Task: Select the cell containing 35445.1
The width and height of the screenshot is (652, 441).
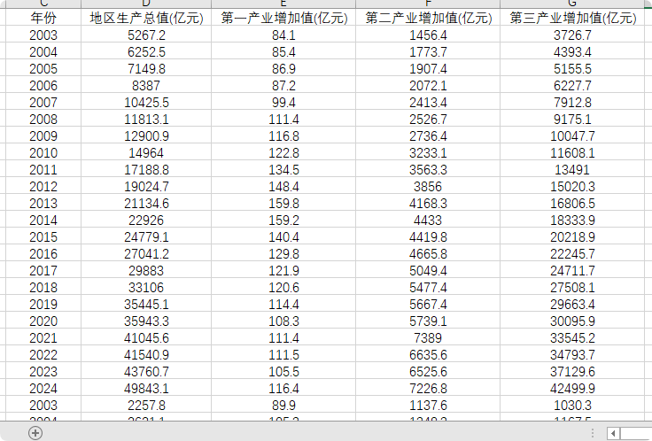Action: (146, 305)
